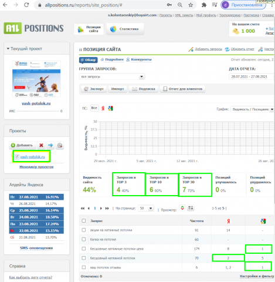Open Техподдержка link in header

pos(230,15)
